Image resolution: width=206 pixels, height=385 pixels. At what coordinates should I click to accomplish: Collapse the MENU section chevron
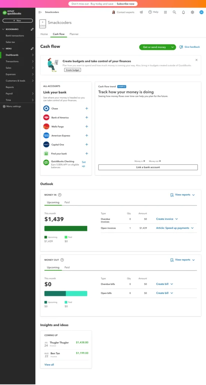[3, 49]
